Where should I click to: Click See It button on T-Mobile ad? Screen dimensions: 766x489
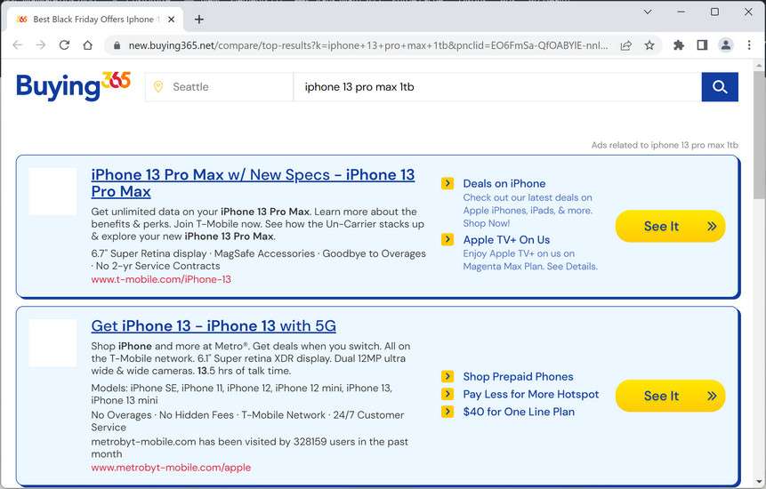coord(670,226)
